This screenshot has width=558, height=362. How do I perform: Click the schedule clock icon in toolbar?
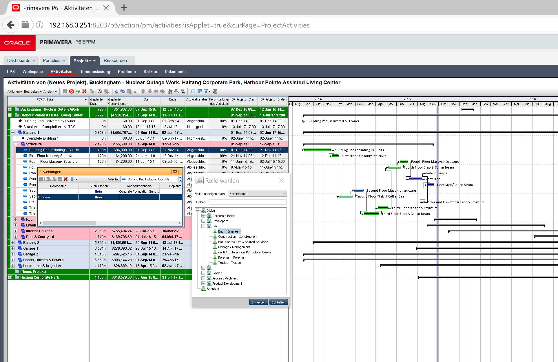(x=100, y=91)
